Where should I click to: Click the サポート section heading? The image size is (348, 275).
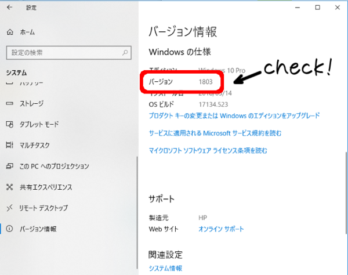pos(162,199)
